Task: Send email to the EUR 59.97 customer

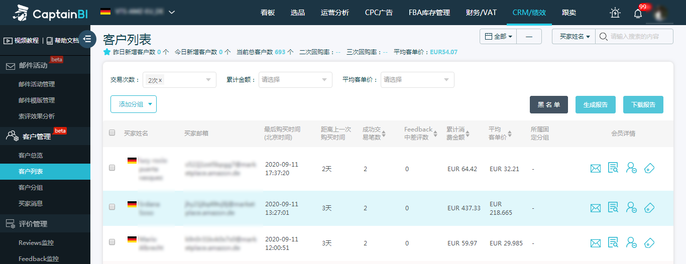Action: [x=596, y=243]
